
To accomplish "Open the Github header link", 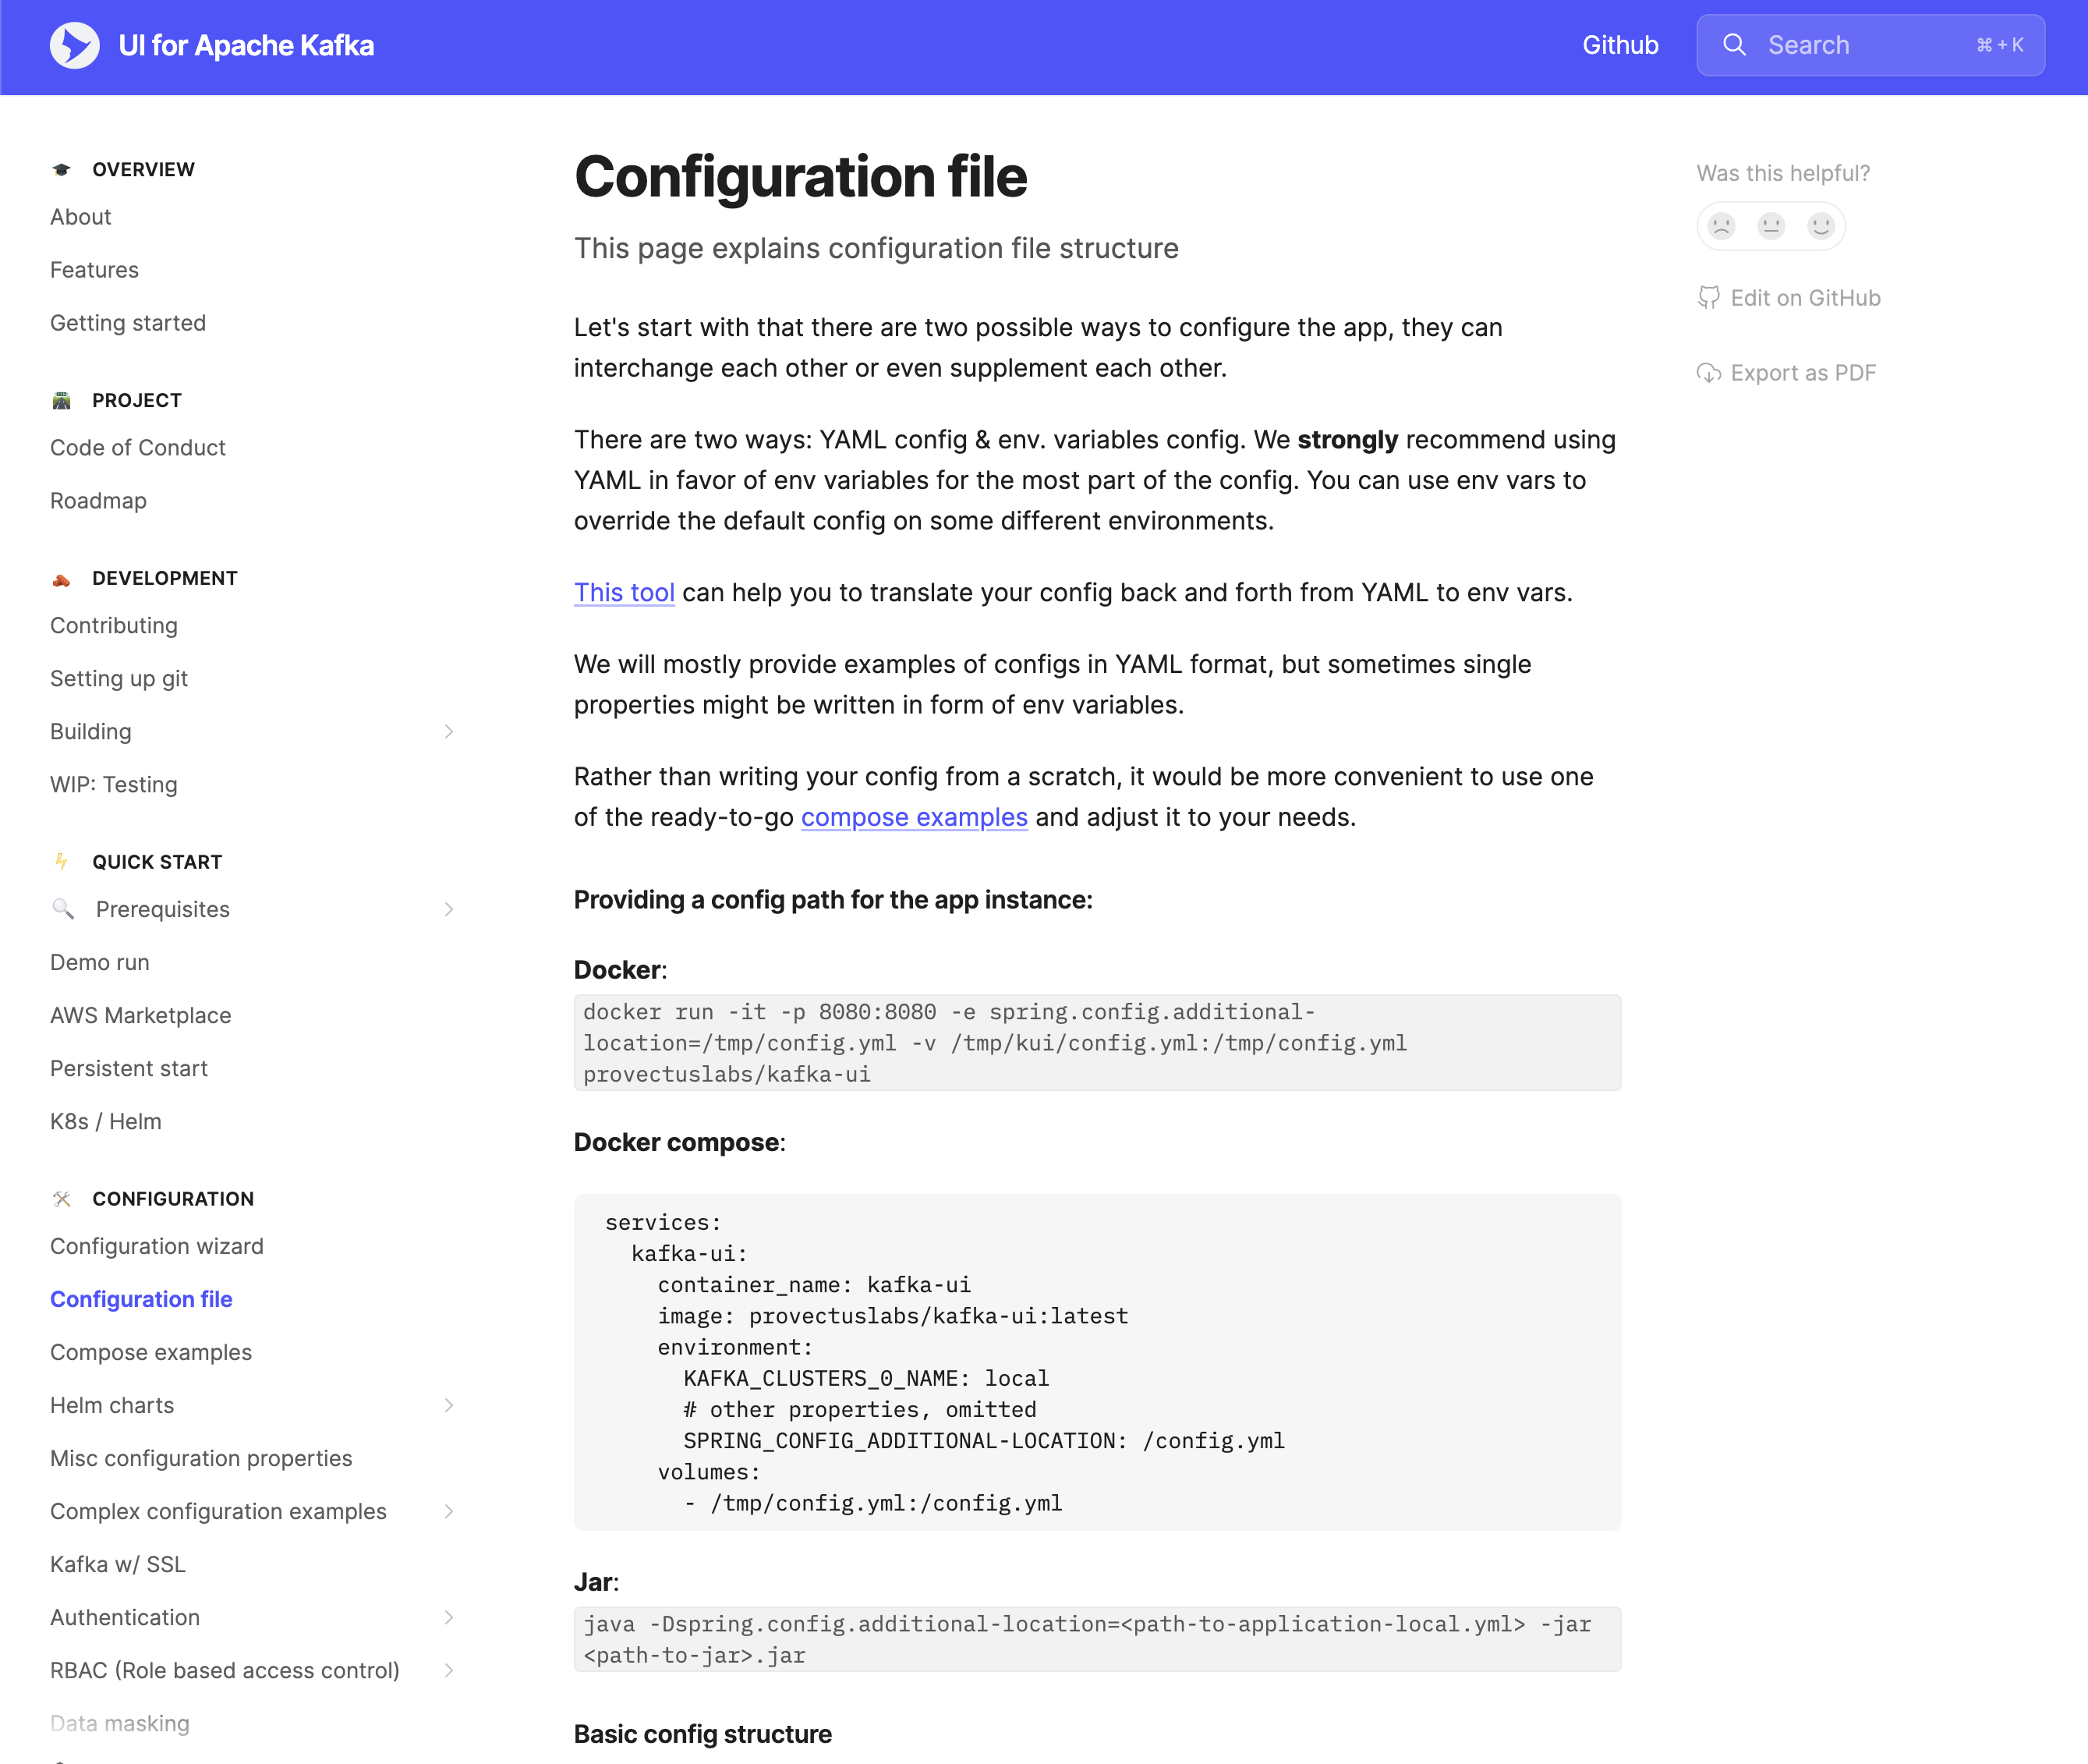I will 1619,46.
